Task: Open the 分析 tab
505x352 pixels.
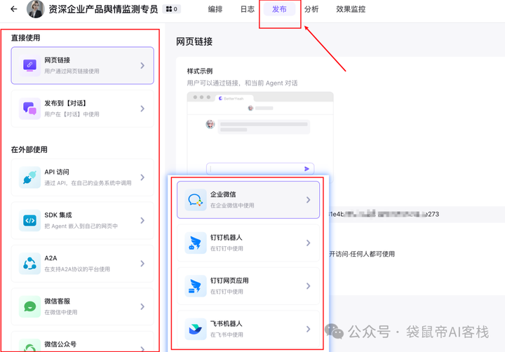Action: click(311, 9)
